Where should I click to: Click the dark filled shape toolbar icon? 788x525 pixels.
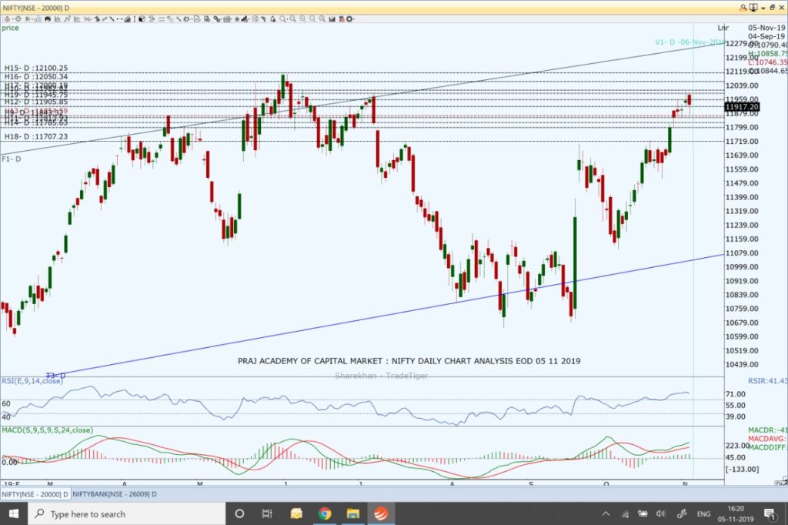(48, 19)
